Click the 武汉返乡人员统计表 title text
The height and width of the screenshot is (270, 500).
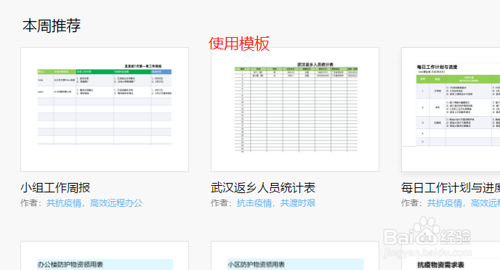(x=263, y=188)
